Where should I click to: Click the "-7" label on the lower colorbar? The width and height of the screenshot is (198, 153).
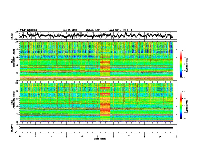tap(184, 119)
